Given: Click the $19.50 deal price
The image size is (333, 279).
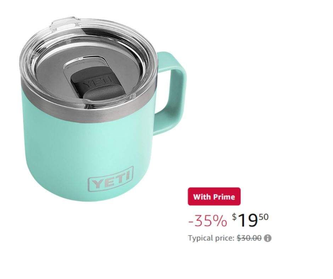Looking at the screenshot, I should [250, 220].
